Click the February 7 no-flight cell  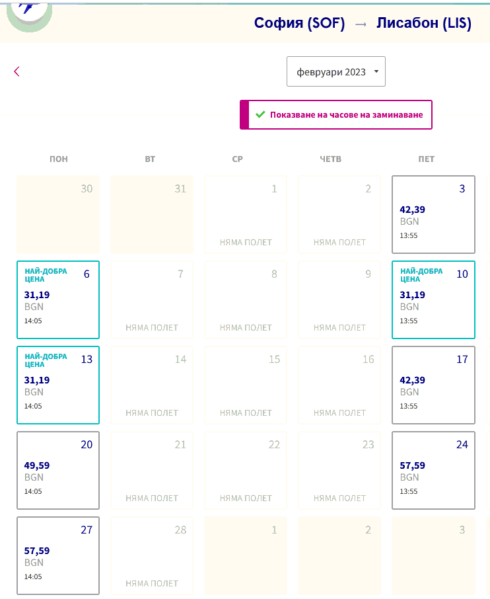coord(152,299)
